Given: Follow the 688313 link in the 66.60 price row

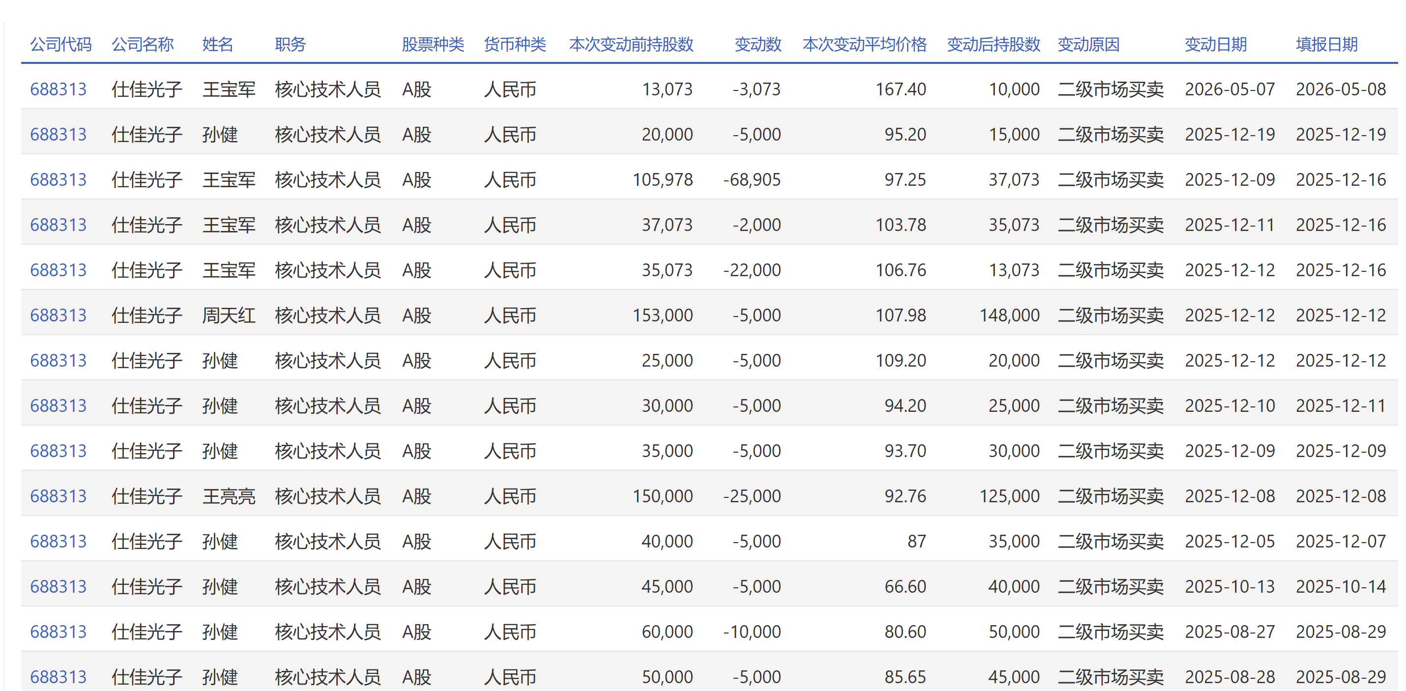Looking at the screenshot, I should pos(59,587).
